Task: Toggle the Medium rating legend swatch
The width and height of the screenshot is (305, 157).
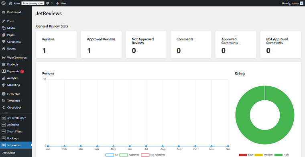Action: (259, 155)
